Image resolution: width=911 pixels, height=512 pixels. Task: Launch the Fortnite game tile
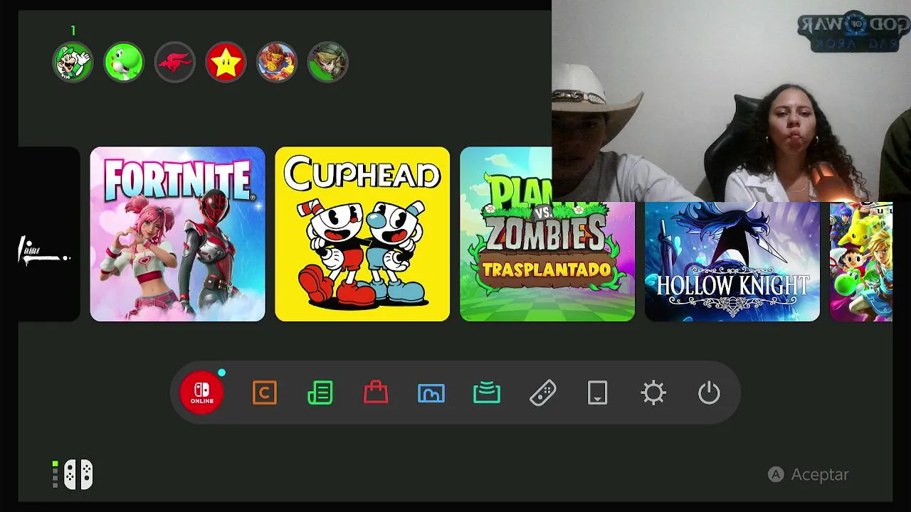click(178, 234)
